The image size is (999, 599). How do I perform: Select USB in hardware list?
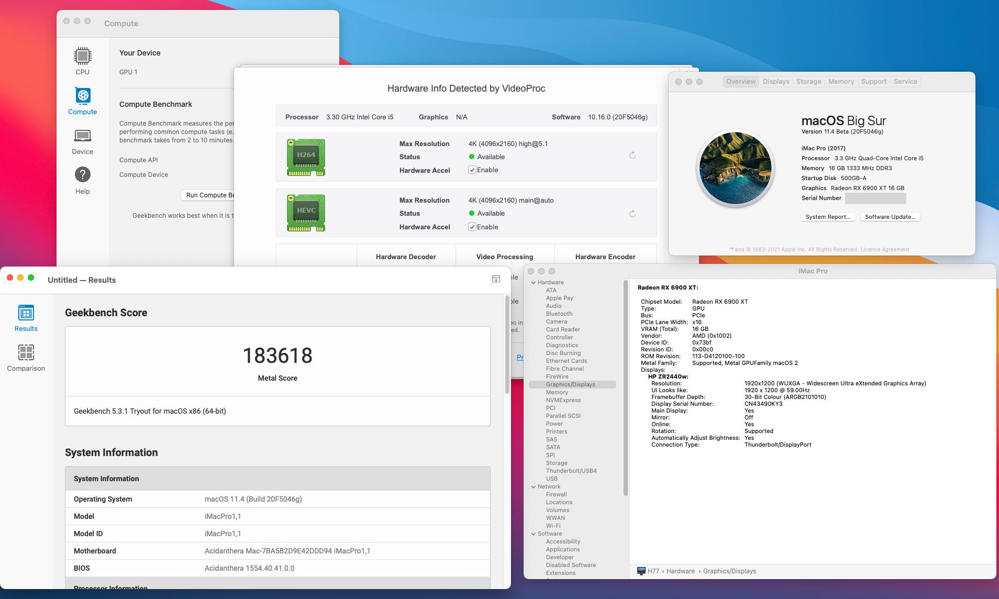coord(552,479)
